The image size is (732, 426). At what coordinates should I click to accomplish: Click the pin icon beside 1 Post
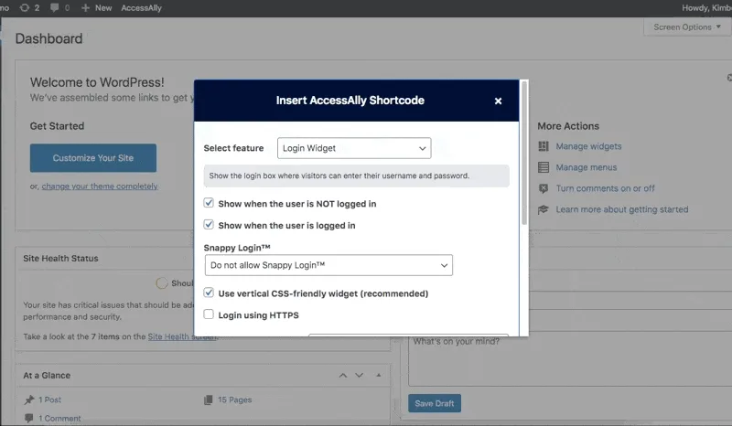tap(30, 399)
